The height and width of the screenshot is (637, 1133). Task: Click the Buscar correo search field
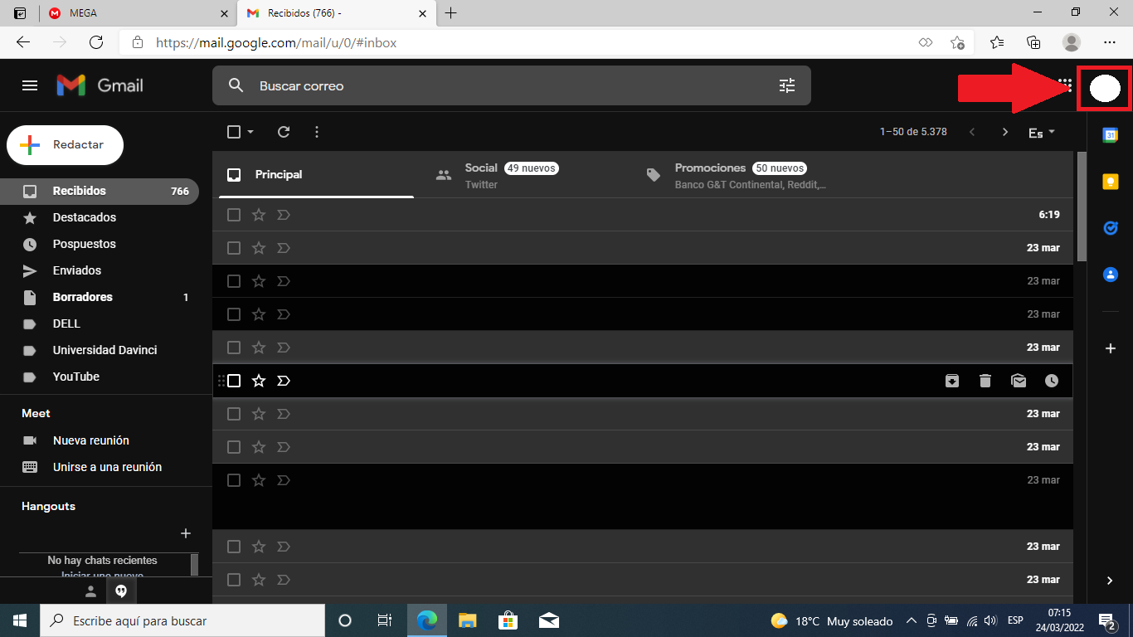click(498, 85)
